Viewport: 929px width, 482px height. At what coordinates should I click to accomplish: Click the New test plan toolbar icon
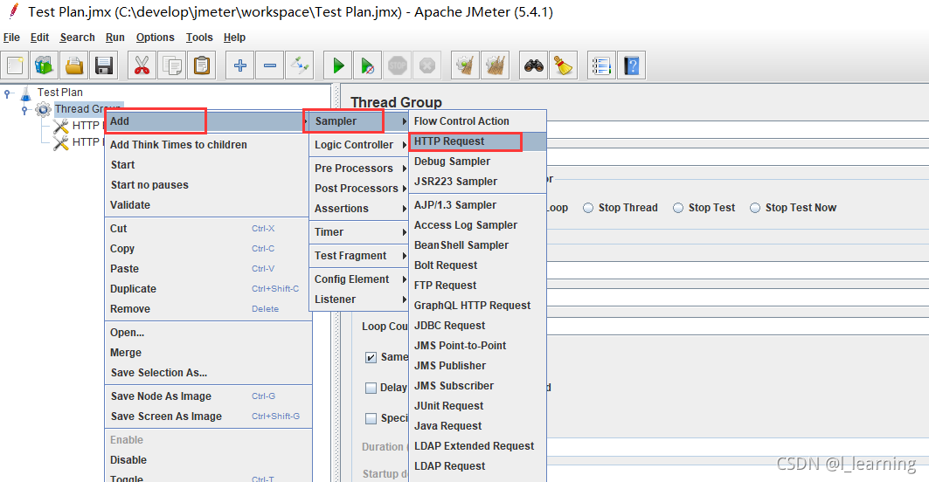(x=15, y=65)
